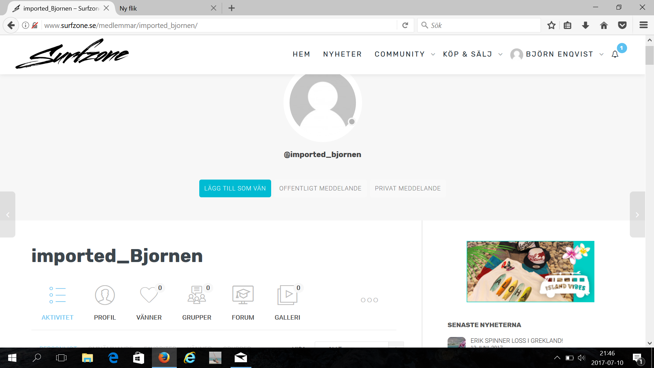Screen dimensions: 654x368
Task: Click the page scrollbar down arrow
Action: coord(650,343)
